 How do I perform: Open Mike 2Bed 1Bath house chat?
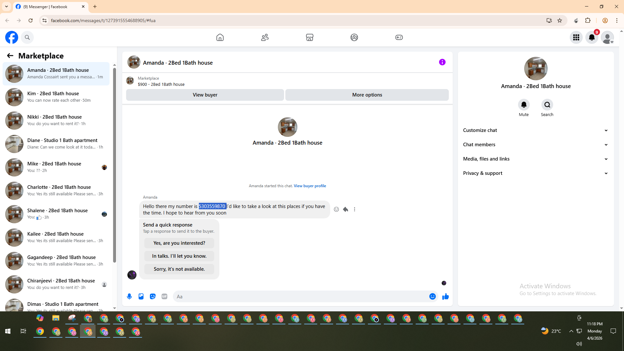56,167
